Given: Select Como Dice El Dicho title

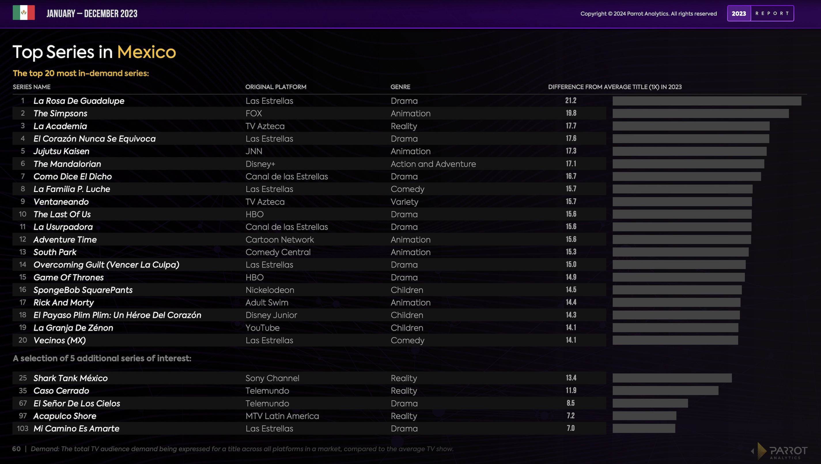Looking at the screenshot, I should pyautogui.click(x=73, y=176).
